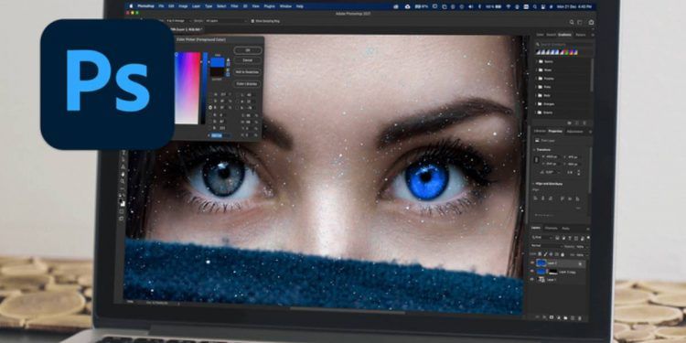Click delete layer trash icon
This screenshot has height=343, width=686.
point(580,317)
